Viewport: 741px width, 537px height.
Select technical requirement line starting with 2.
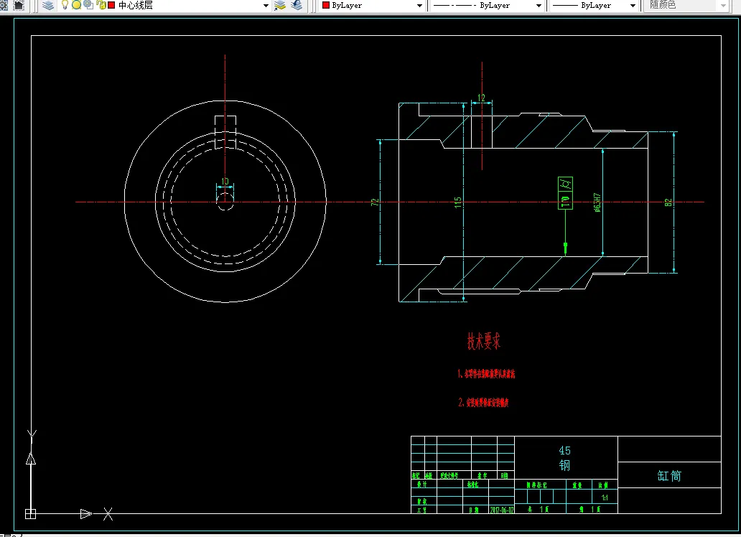(483, 402)
